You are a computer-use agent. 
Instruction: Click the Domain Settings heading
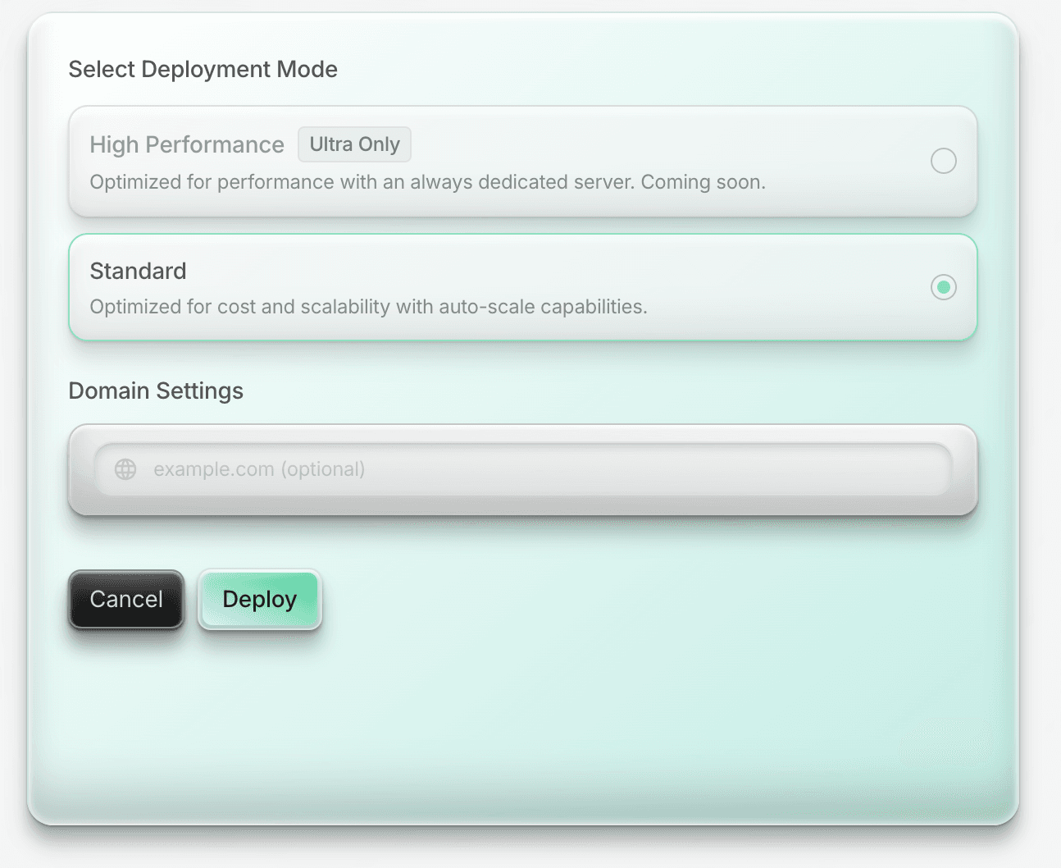[x=156, y=391]
